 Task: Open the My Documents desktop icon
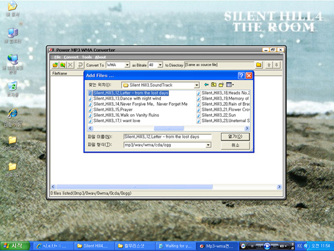tap(12, 9)
